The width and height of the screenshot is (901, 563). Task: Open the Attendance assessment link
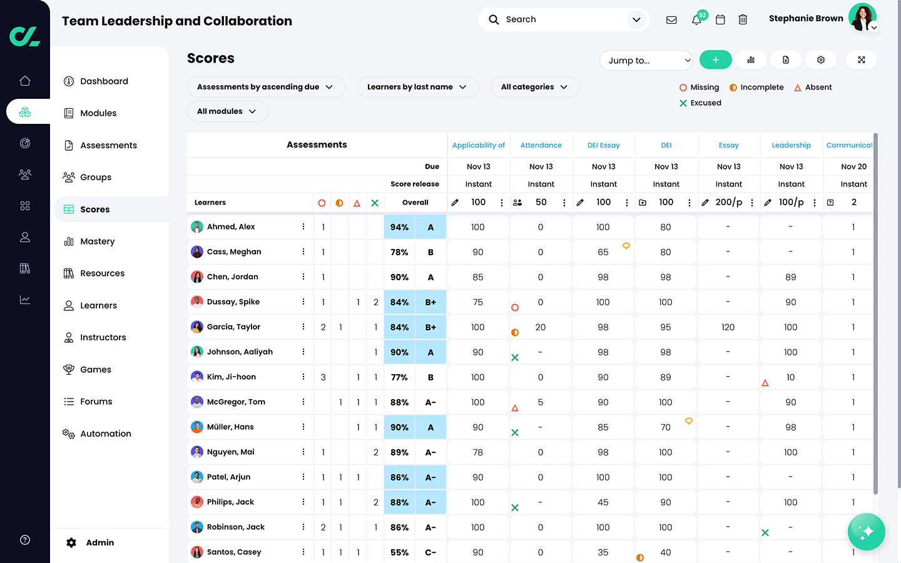click(x=541, y=145)
